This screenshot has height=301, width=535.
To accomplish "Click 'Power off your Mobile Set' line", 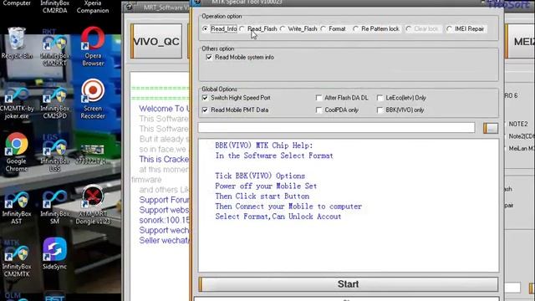I will [266, 186].
